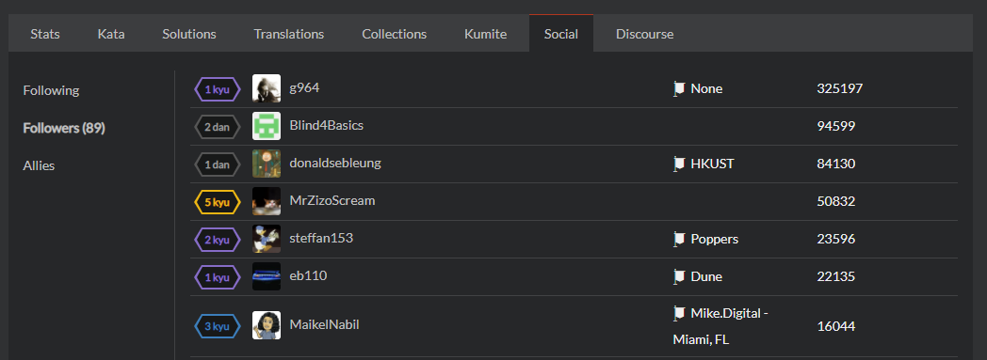This screenshot has width=987, height=360.
Task: Switch to the Discourse tab
Action: 644,34
